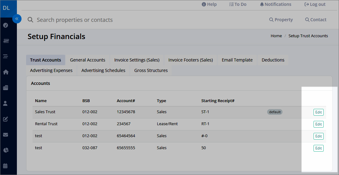Switch to the General Accounts tab
339x175 pixels.
coord(88,60)
